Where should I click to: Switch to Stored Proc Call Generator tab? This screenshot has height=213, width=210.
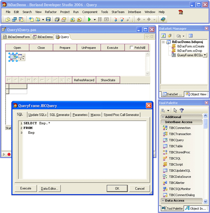[121, 115]
